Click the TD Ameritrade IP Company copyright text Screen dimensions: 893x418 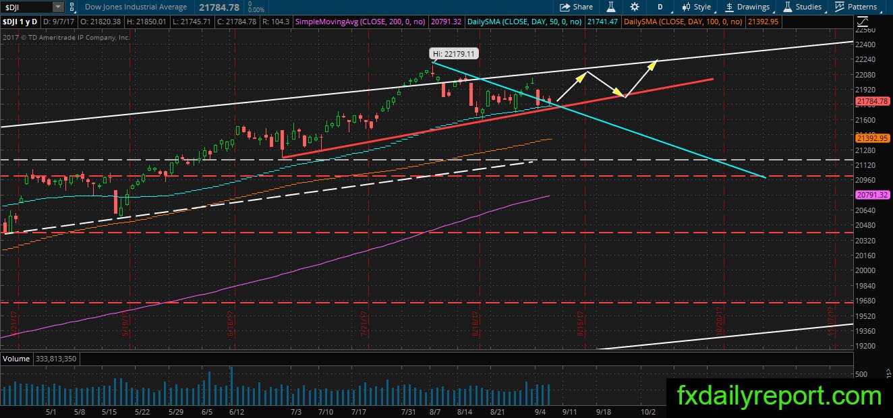[66, 38]
